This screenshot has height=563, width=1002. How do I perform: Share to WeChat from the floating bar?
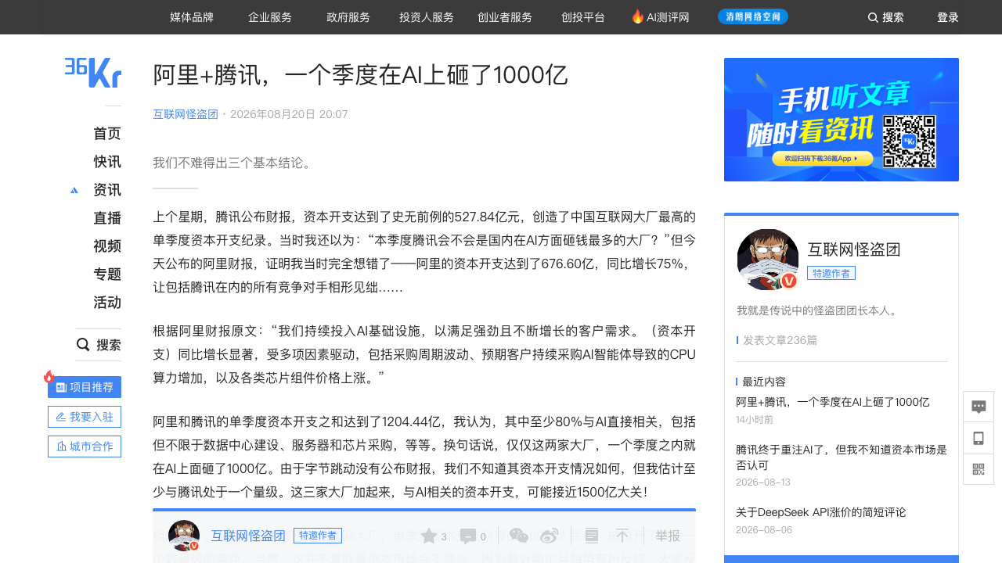tap(519, 536)
